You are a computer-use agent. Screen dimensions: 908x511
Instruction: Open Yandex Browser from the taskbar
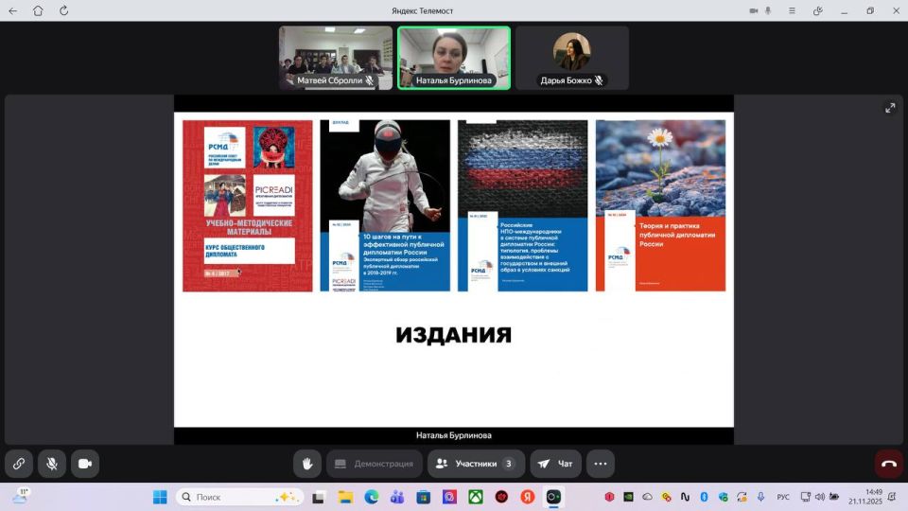pos(527,497)
